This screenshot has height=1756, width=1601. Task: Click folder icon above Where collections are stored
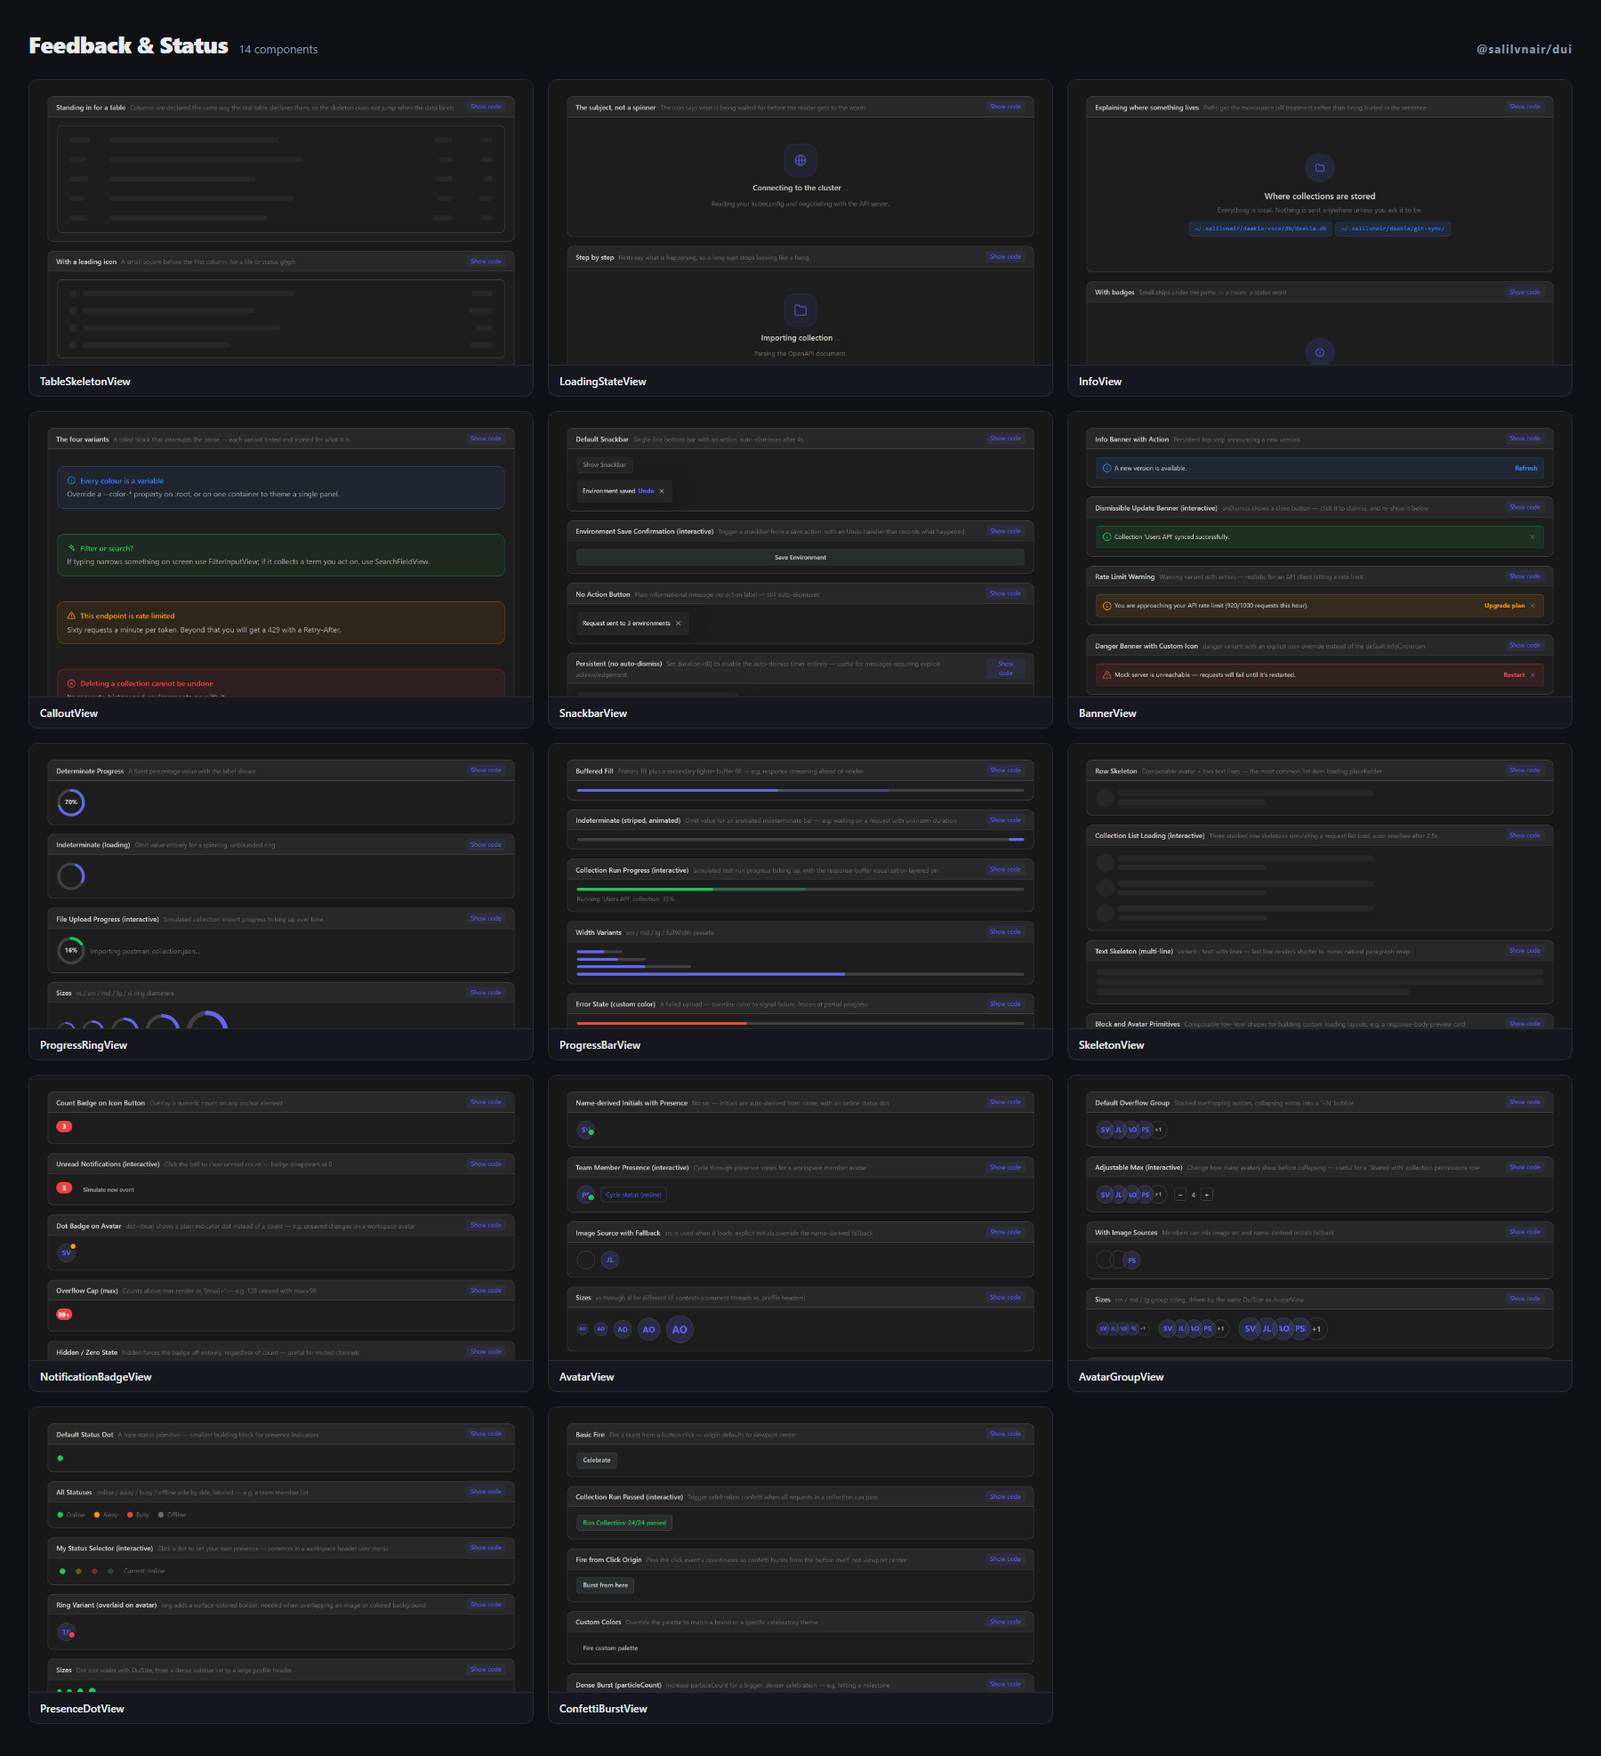pos(1319,167)
